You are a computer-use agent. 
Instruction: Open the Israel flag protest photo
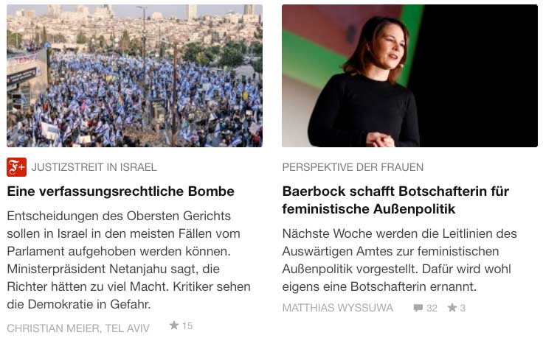pos(134,76)
